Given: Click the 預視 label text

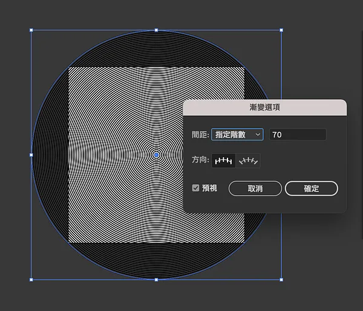Looking at the screenshot, I should 209,188.
